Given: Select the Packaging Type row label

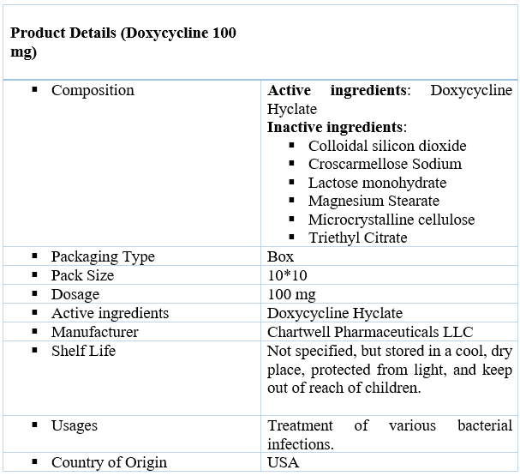Looking at the screenshot, I should tap(103, 256).
